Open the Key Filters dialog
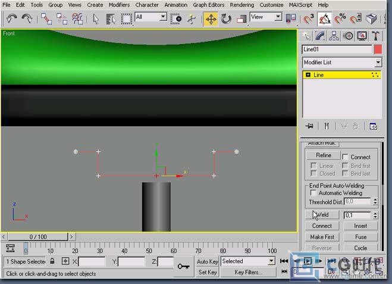392x284 pixels. coord(248,272)
